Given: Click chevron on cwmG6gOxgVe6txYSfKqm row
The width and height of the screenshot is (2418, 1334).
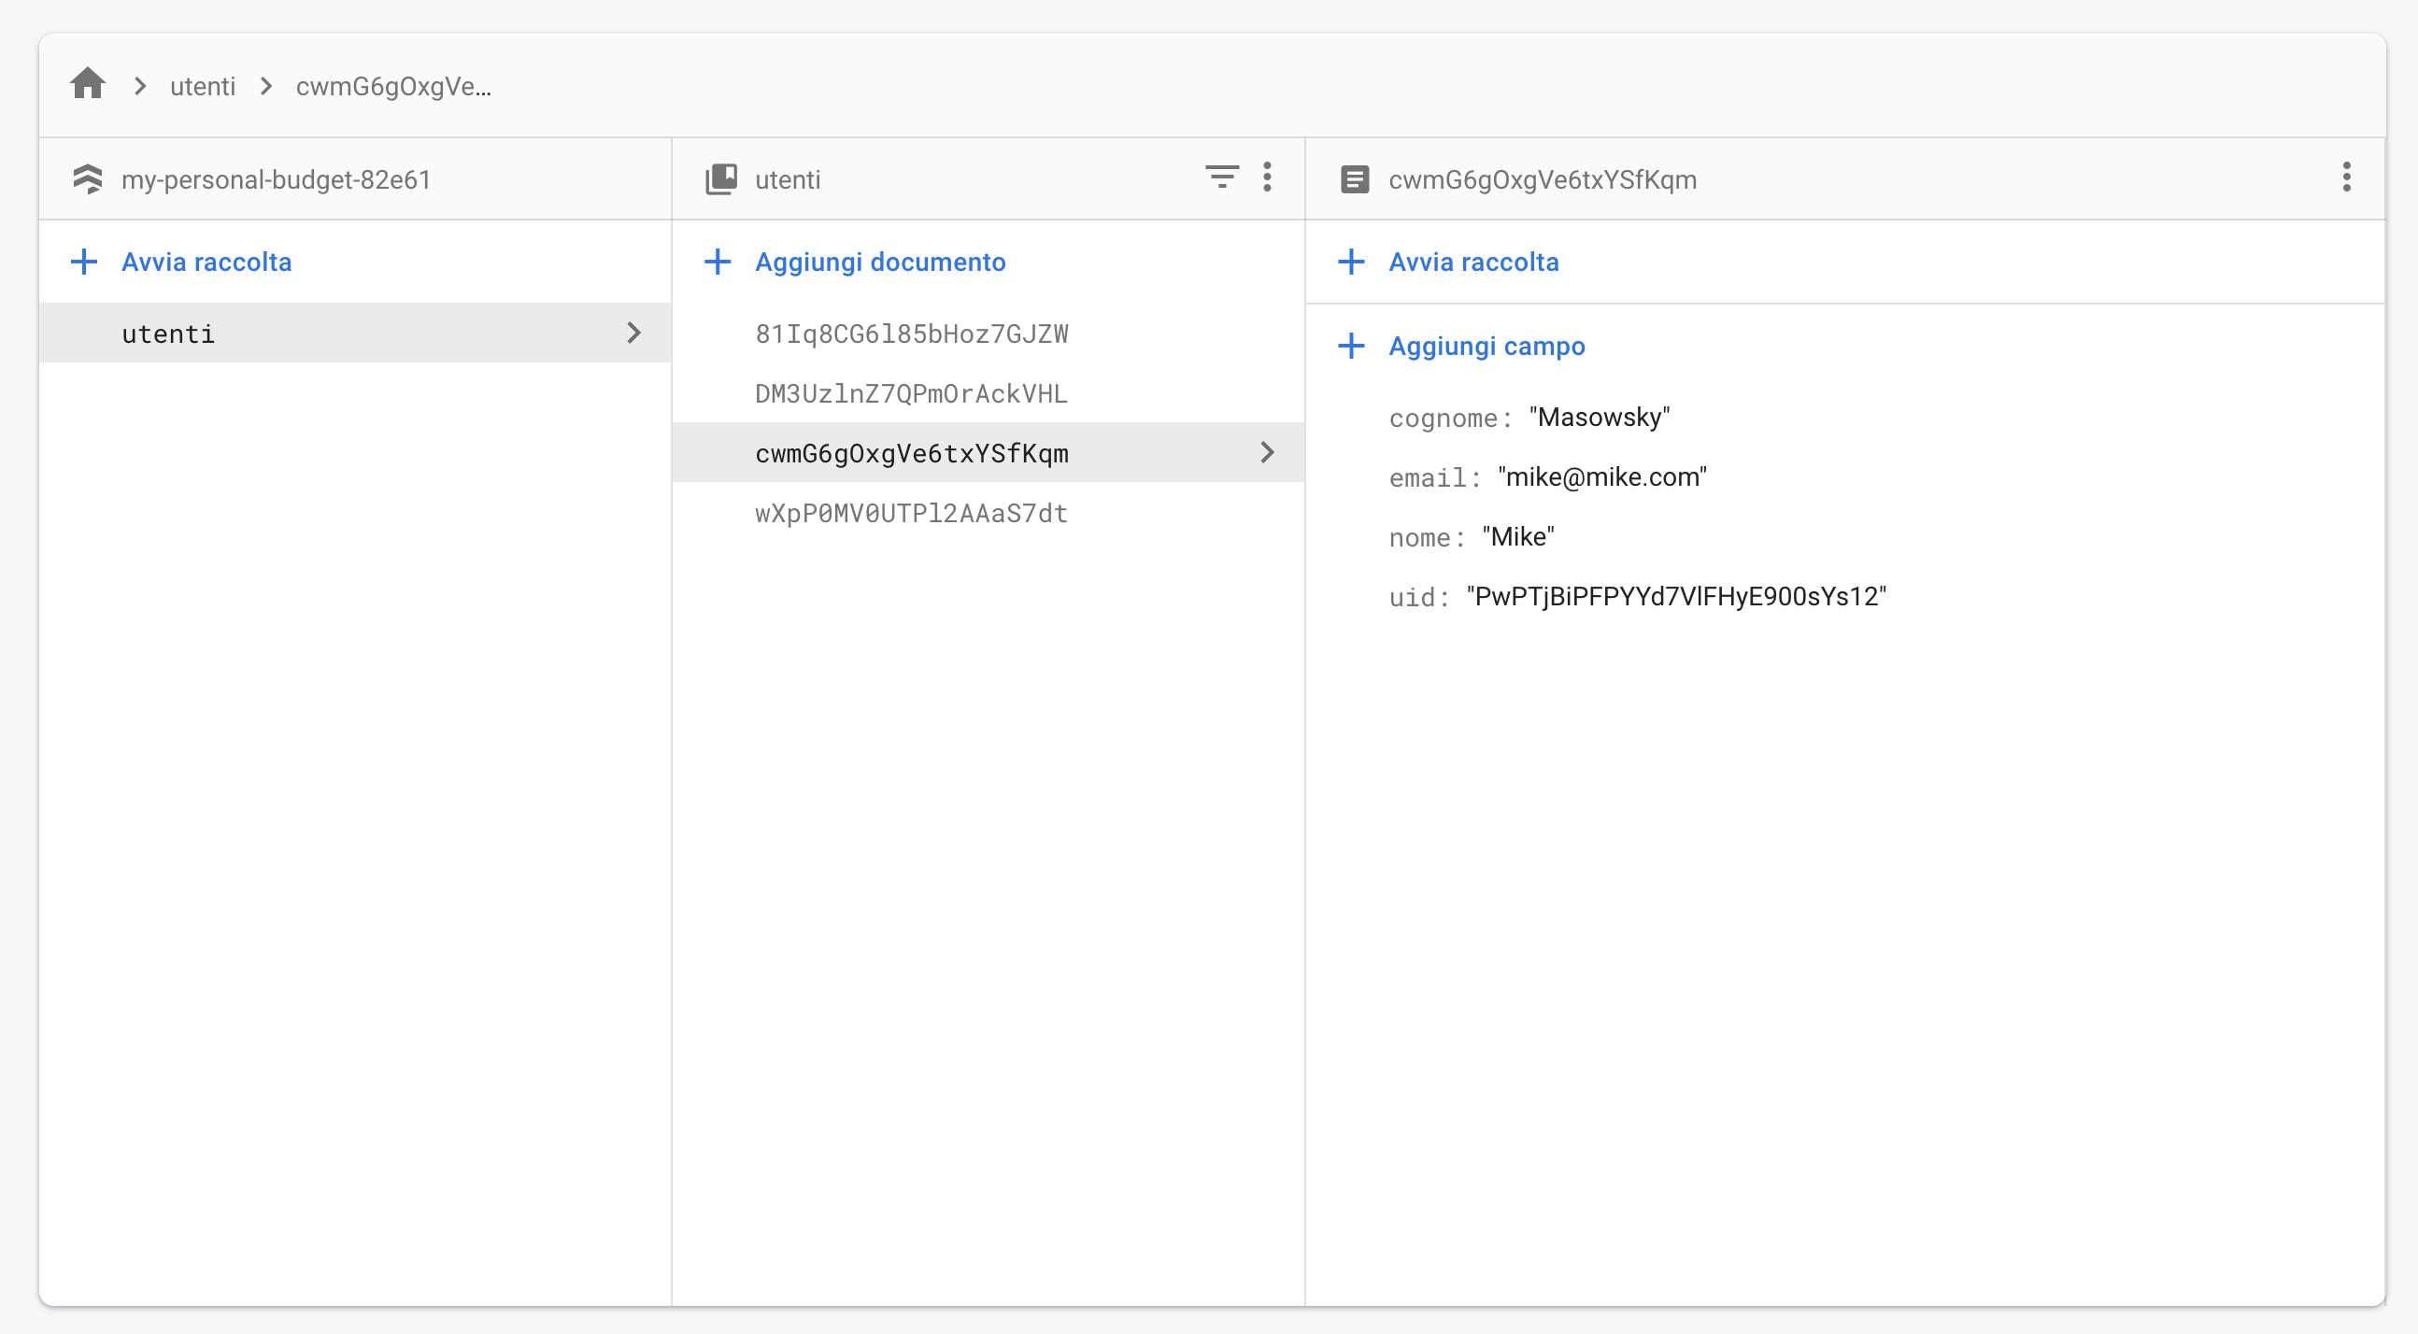Looking at the screenshot, I should click(x=1267, y=452).
